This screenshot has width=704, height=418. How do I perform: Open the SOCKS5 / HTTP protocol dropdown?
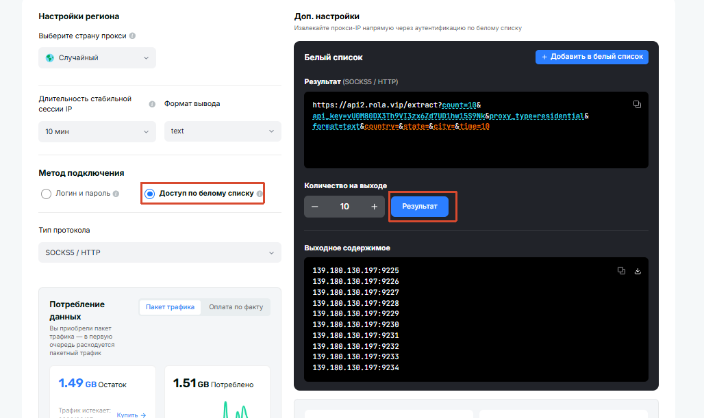click(x=160, y=252)
